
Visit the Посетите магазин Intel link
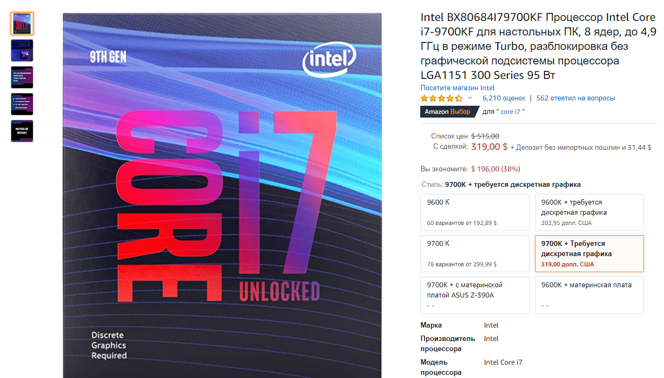[457, 88]
